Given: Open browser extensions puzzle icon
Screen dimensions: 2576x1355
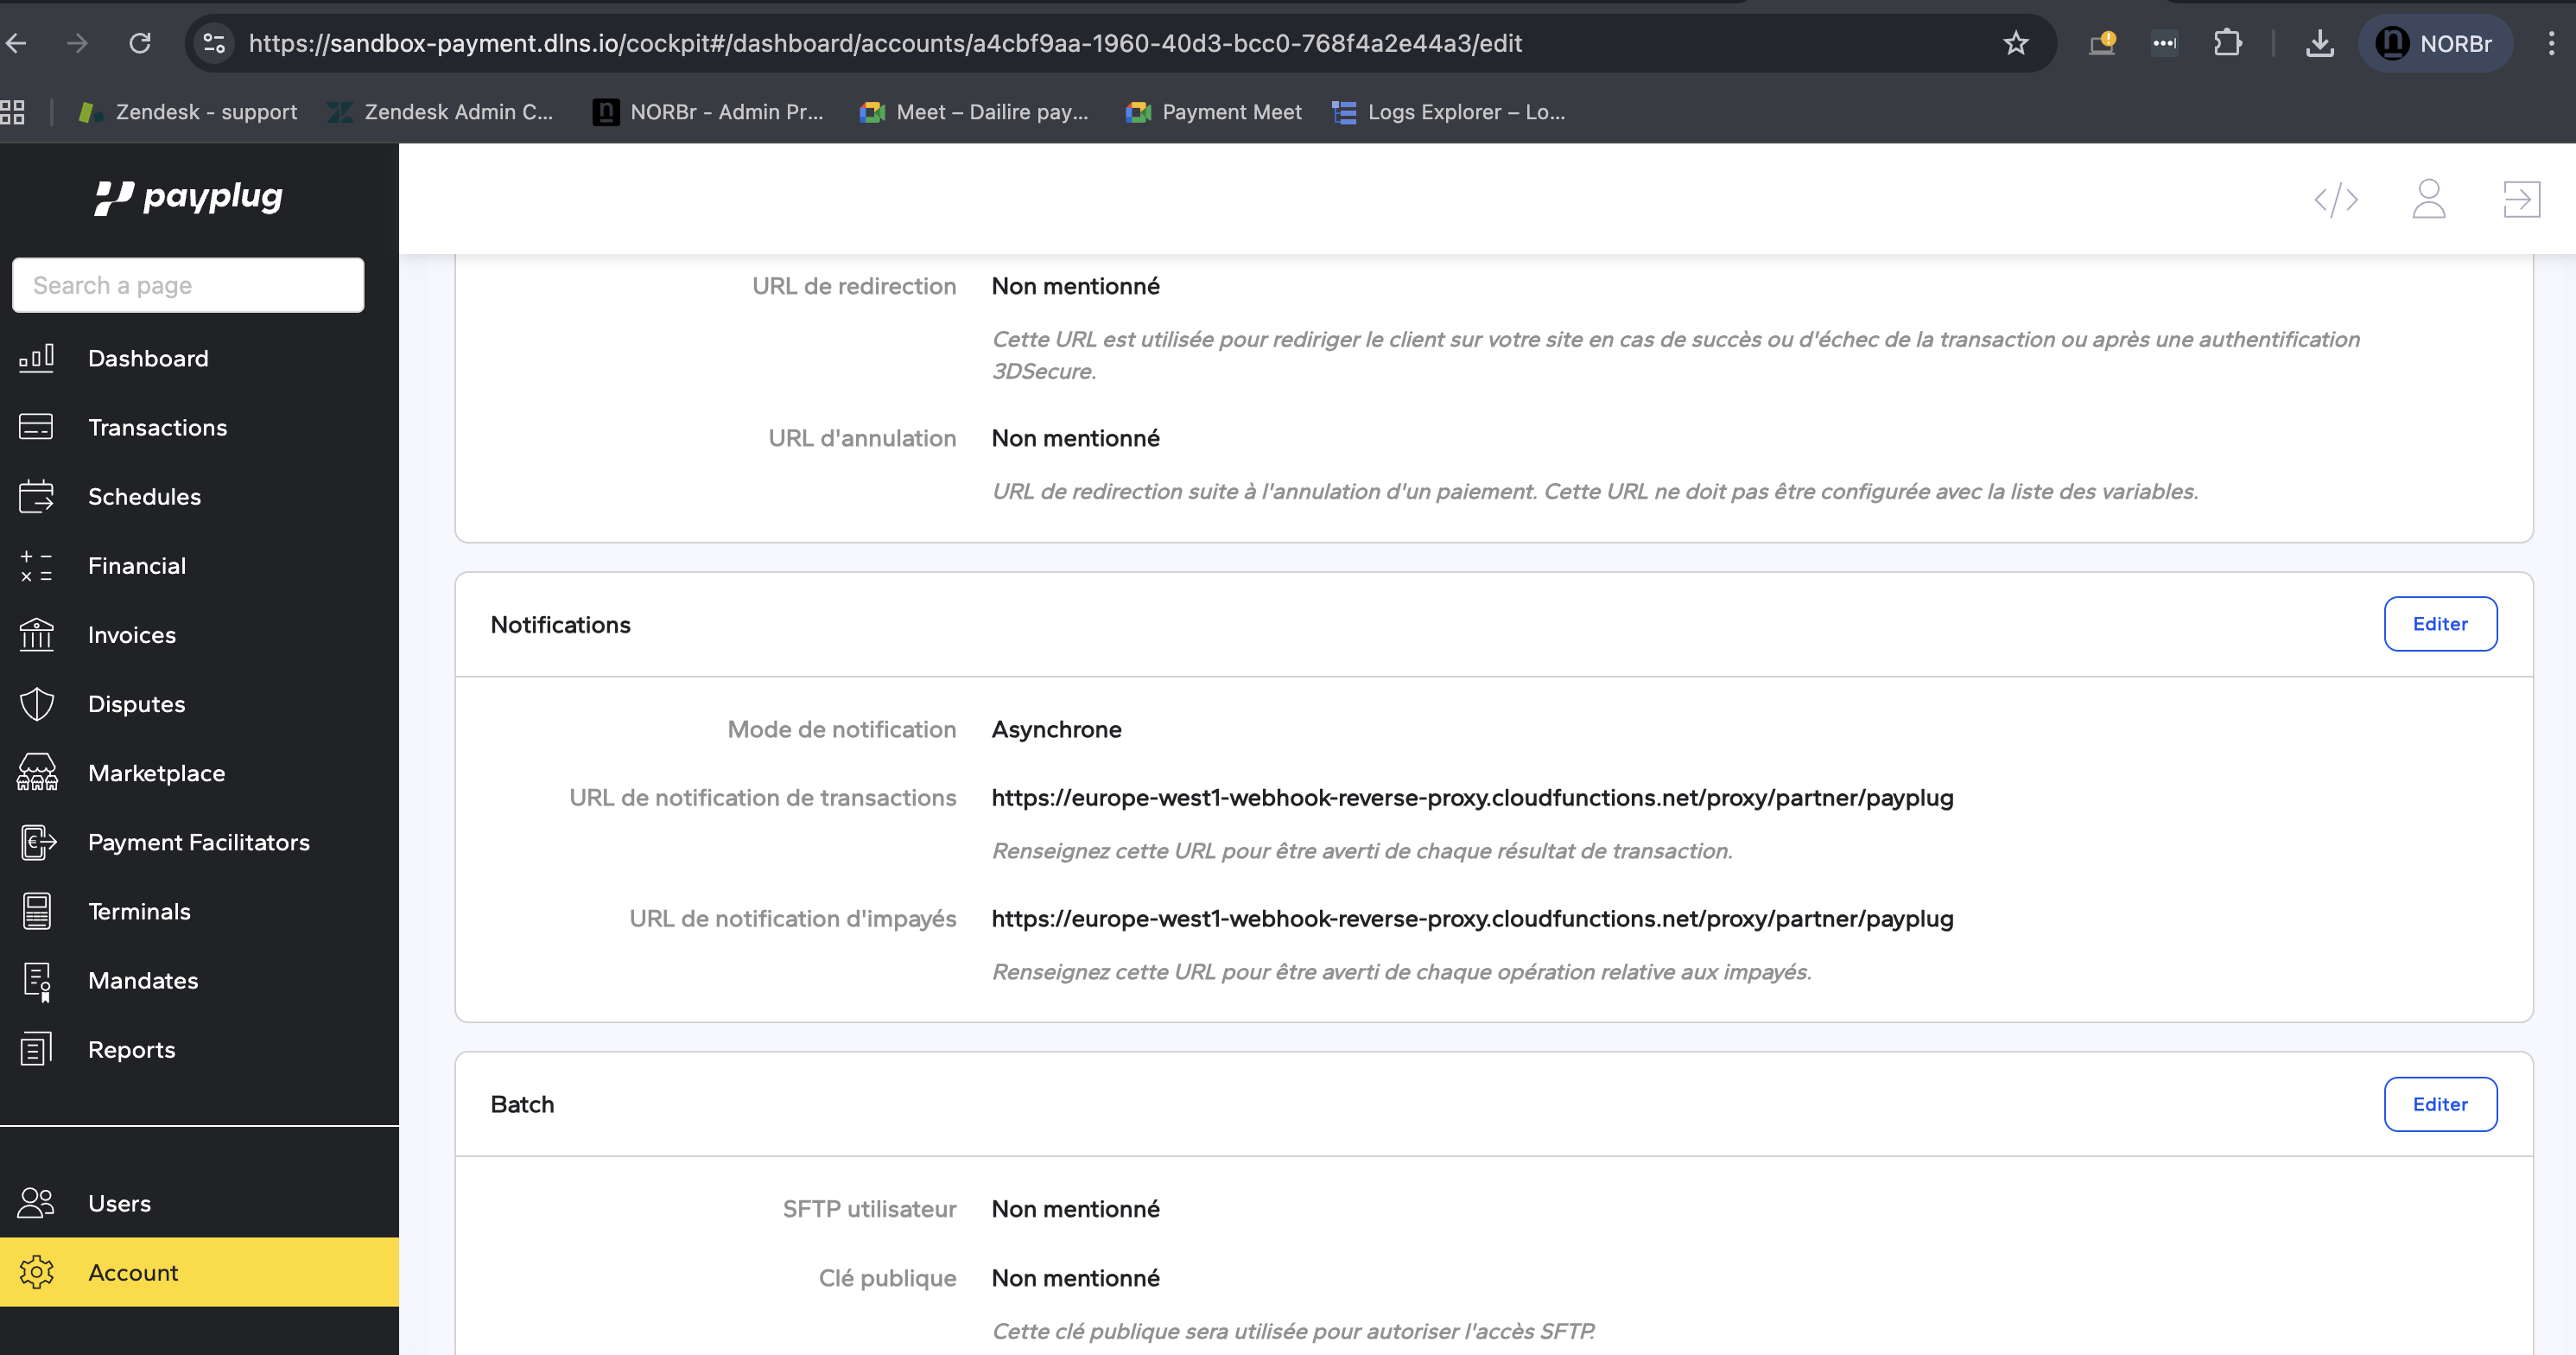Looking at the screenshot, I should pyautogui.click(x=2227, y=43).
